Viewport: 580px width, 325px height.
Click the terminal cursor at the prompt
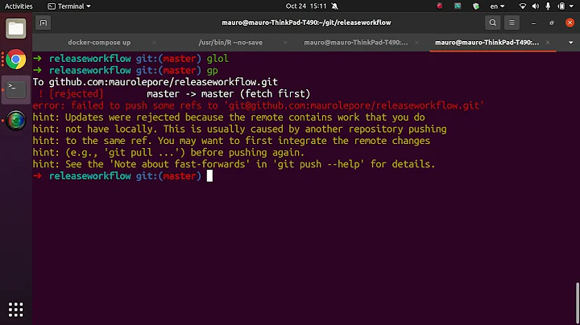[x=209, y=176]
